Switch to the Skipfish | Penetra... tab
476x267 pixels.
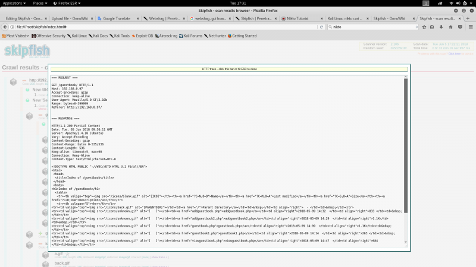(x=256, y=18)
